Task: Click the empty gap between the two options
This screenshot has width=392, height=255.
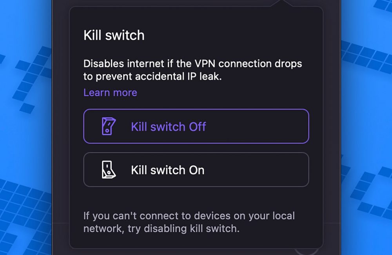Action: [x=196, y=148]
